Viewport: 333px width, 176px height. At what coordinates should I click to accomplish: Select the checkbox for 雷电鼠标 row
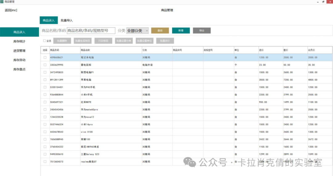[45, 65]
